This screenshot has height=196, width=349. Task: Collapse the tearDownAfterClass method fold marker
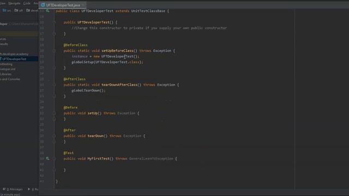[x=54, y=85]
